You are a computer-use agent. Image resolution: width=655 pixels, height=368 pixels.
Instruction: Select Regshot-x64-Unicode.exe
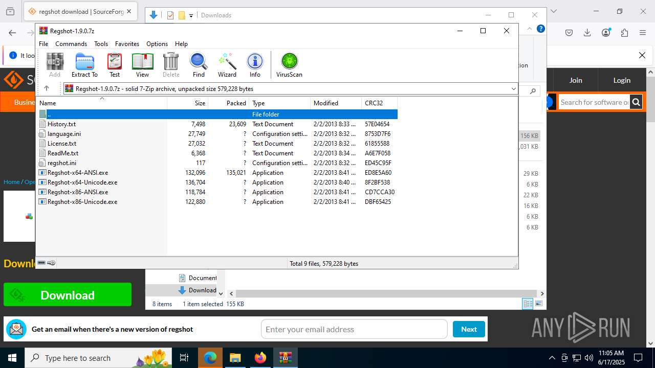tap(217, 182)
